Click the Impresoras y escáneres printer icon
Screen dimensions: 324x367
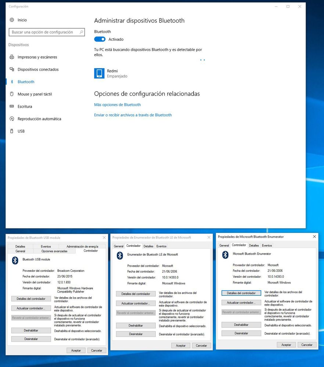point(12,57)
